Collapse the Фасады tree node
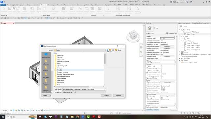Screen dimensions: 211x119 pyautogui.click(x=181, y=41)
